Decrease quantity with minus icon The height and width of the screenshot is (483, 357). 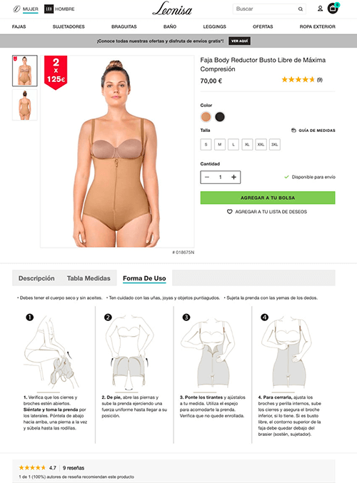[207, 177]
